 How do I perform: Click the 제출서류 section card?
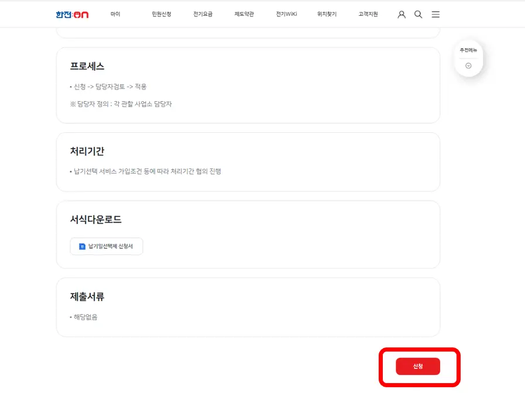[x=248, y=307]
